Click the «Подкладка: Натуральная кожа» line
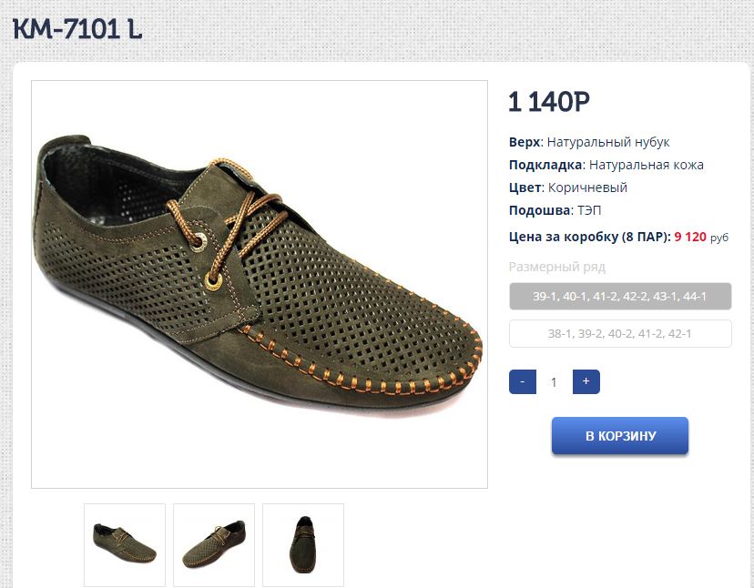 click(x=606, y=165)
